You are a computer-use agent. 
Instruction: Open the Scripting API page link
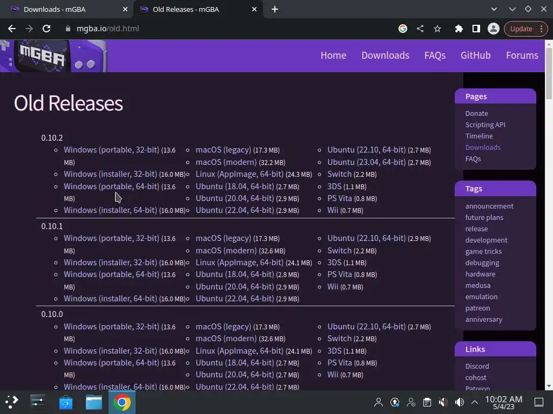pos(485,125)
